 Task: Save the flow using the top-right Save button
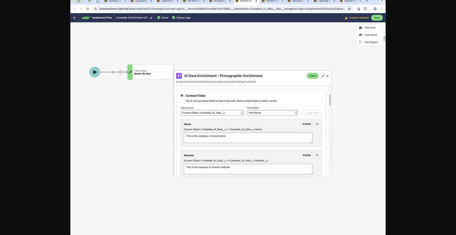377,18
